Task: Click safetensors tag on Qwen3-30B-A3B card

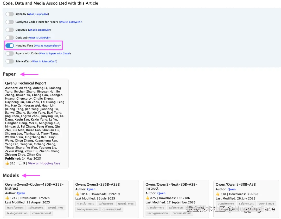Action: click(246, 204)
